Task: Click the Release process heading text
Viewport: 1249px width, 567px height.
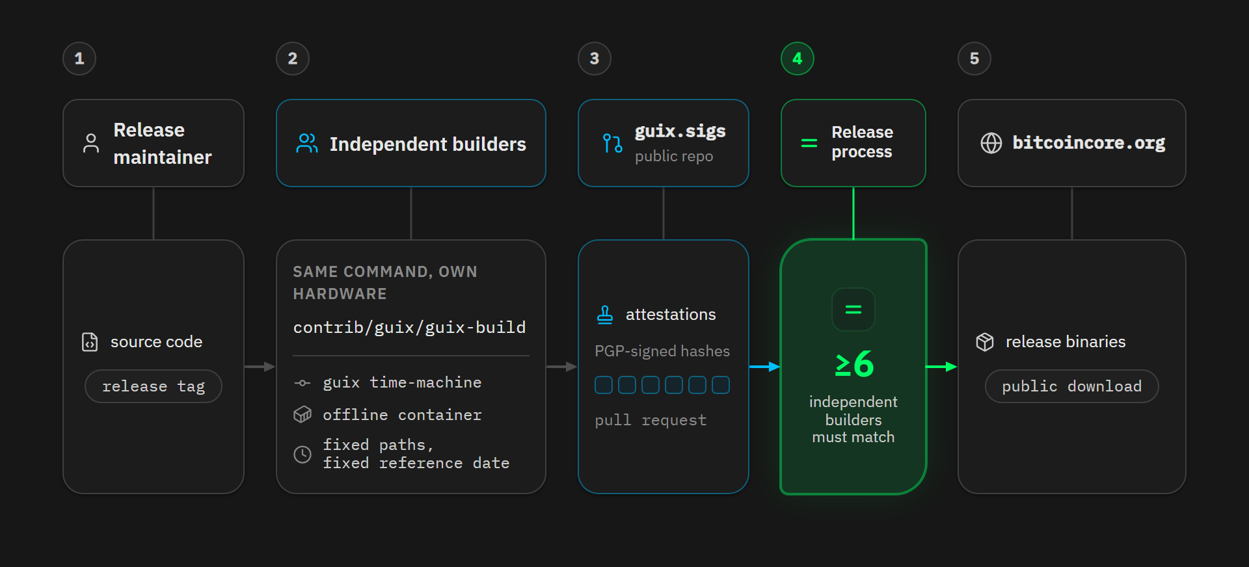Action: tap(862, 142)
